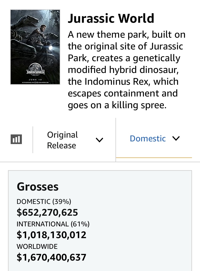Click the WORLDWIDE label
The height and width of the screenshot is (271, 200).
(37, 246)
